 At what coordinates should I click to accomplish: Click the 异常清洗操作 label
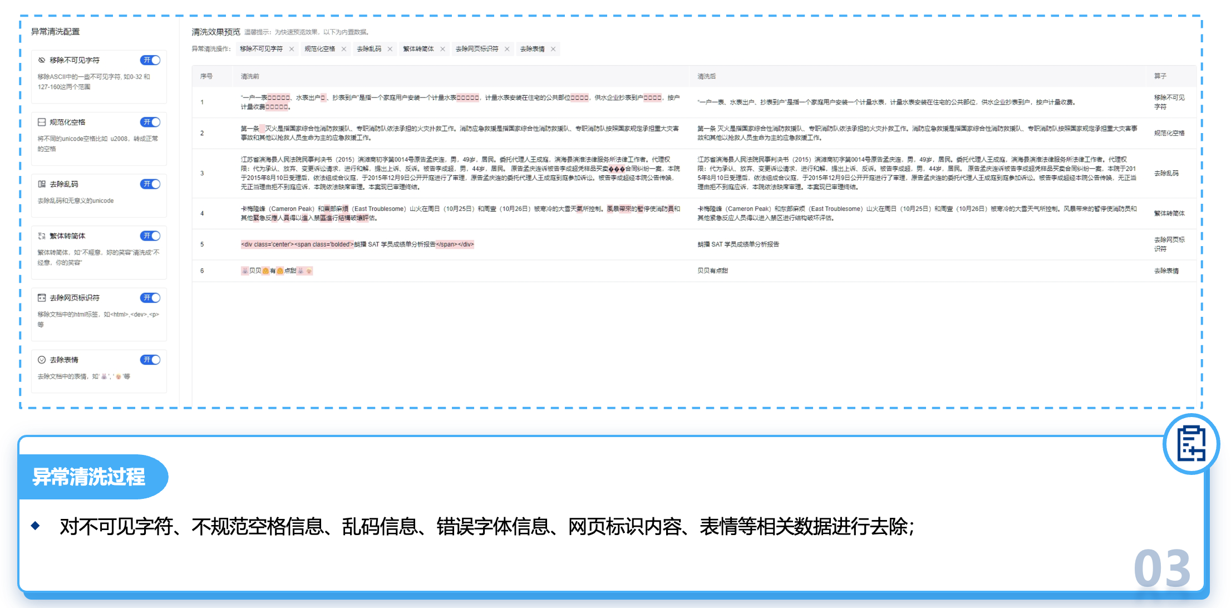(211, 49)
